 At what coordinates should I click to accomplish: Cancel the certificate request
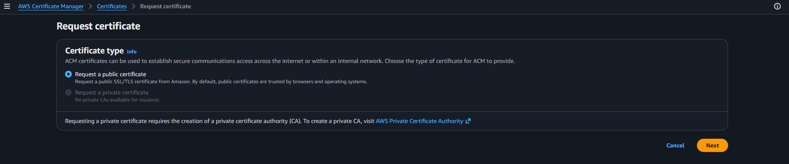(x=675, y=145)
